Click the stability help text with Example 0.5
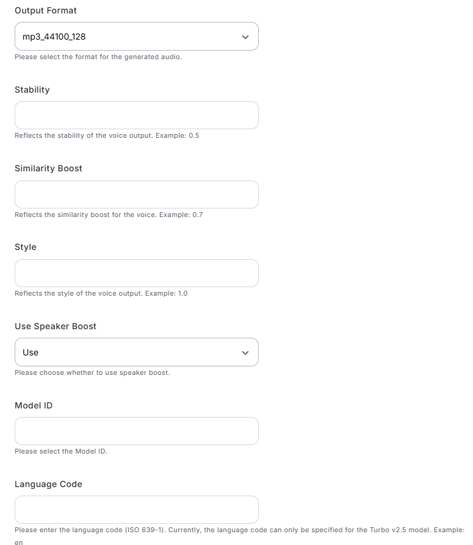This screenshot has width=473, height=545. (107, 135)
